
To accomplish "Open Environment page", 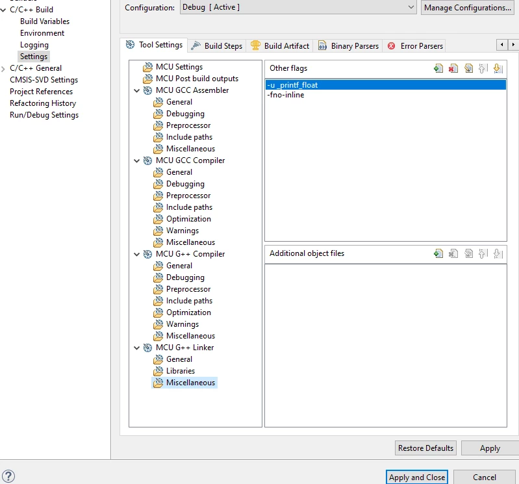I will click(42, 33).
